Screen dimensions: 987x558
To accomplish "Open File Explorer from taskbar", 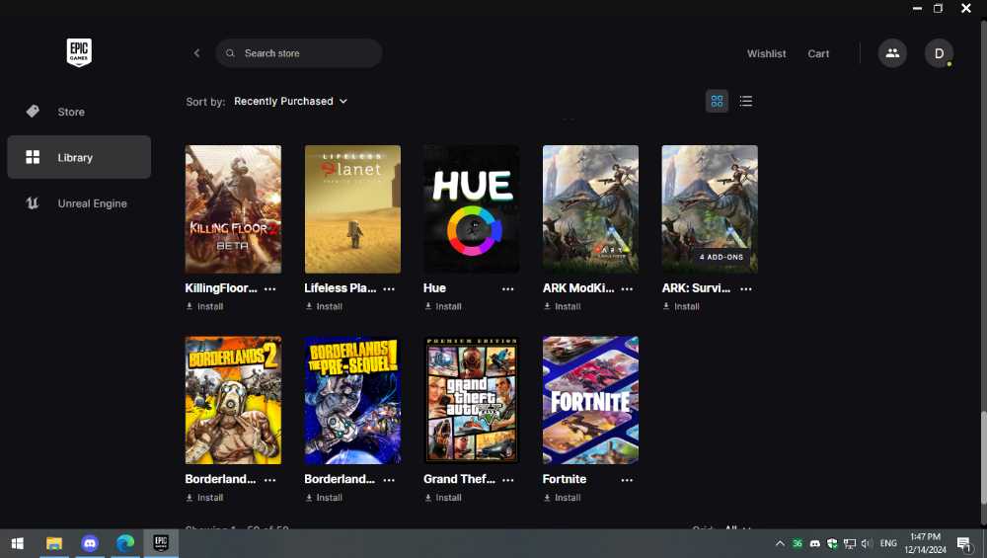I will point(54,543).
